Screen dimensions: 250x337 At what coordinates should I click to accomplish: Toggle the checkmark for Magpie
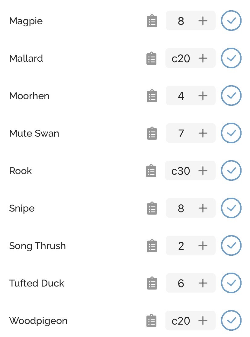pyautogui.click(x=231, y=21)
